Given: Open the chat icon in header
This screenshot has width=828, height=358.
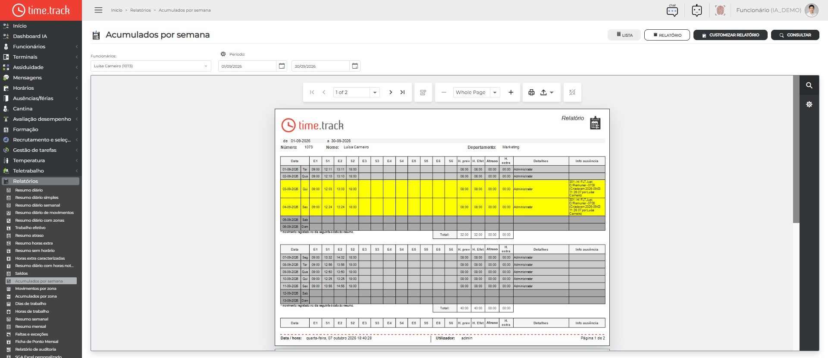Looking at the screenshot, I should (x=672, y=10).
